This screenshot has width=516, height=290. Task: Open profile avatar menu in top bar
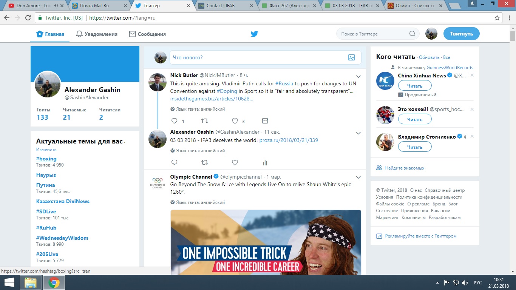coord(431,34)
